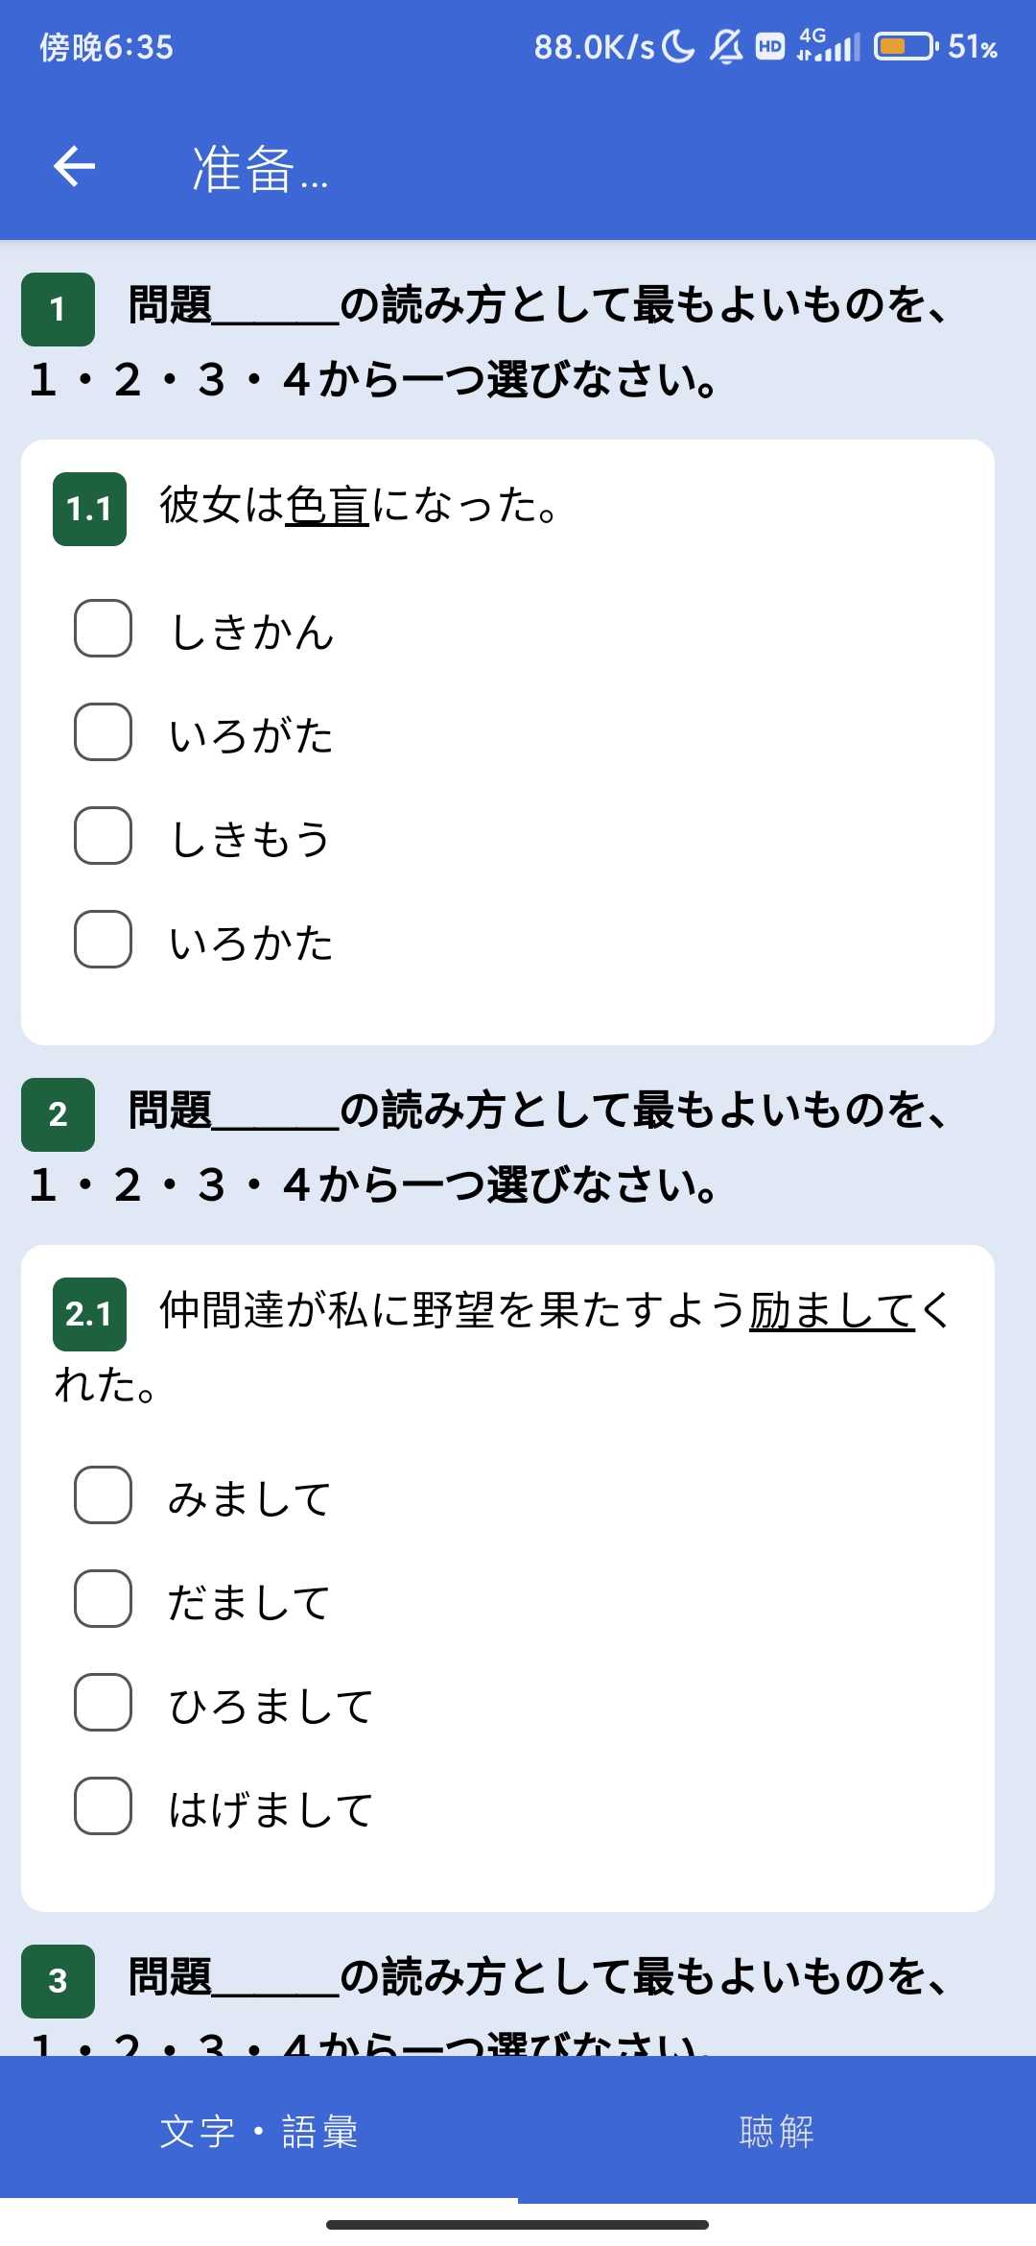The image size is (1036, 2246).
Task: Tap the muted bell notification icon
Action: [x=726, y=46]
